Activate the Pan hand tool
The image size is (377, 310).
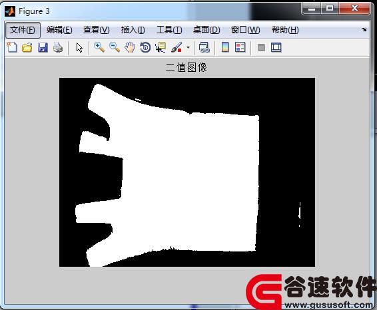(x=130, y=47)
